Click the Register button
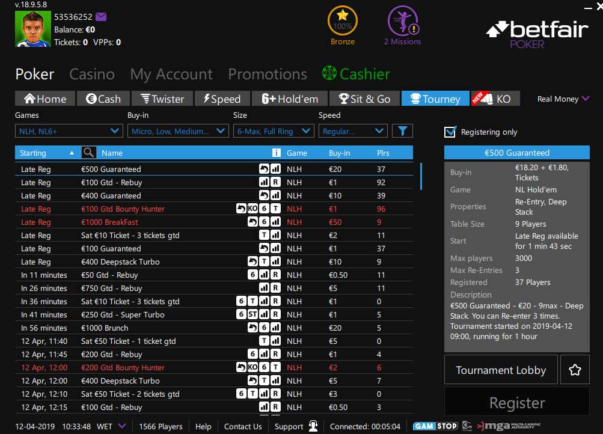 coord(517,403)
